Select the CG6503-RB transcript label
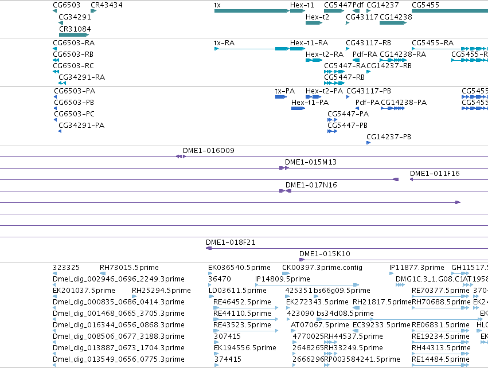The width and height of the screenshot is (488, 368). click(x=73, y=54)
